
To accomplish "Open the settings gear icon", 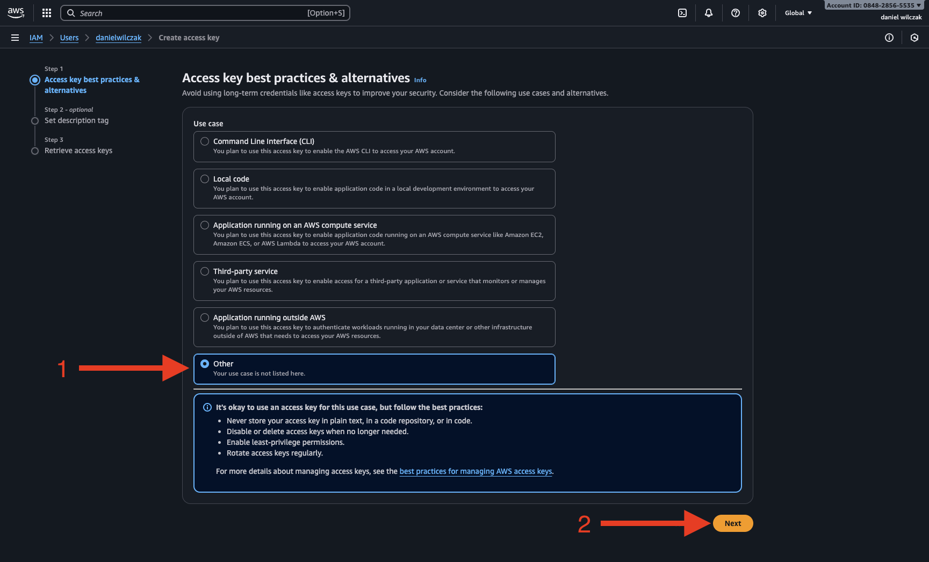I will click(x=762, y=13).
